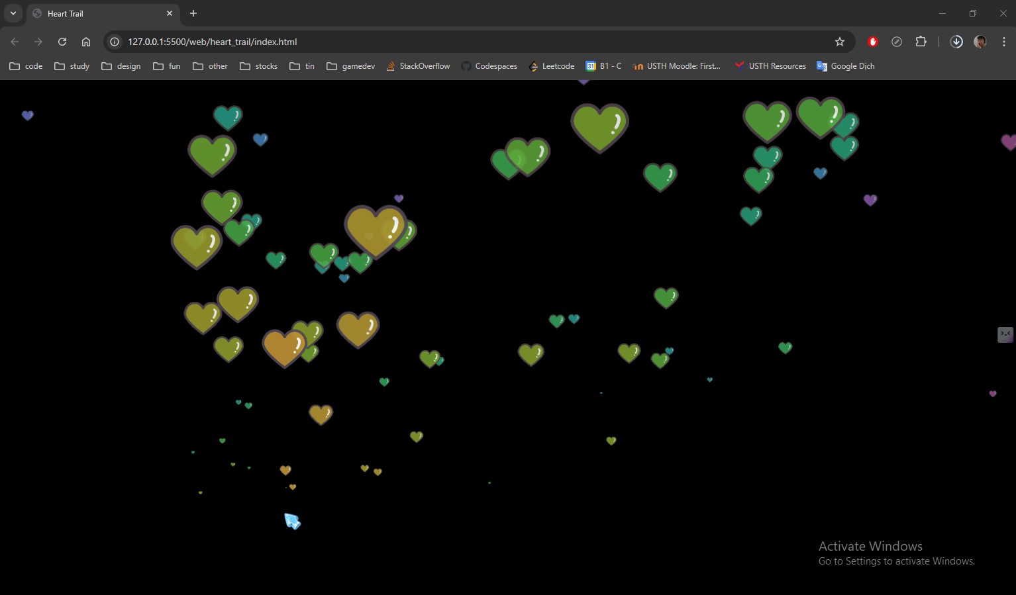View site information for the address
This screenshot has height=595, width=1016.
(x=115, y=42)
